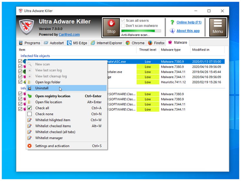Screen dimensions: 241x181
Task: Choose Uninstall from the context menu
Action: point(66,88)
